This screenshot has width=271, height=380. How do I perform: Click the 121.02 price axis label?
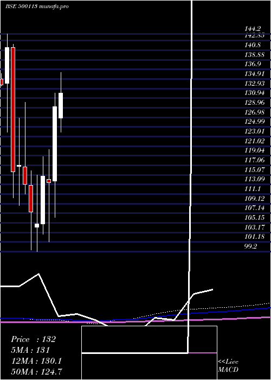(x=255, y=141)
